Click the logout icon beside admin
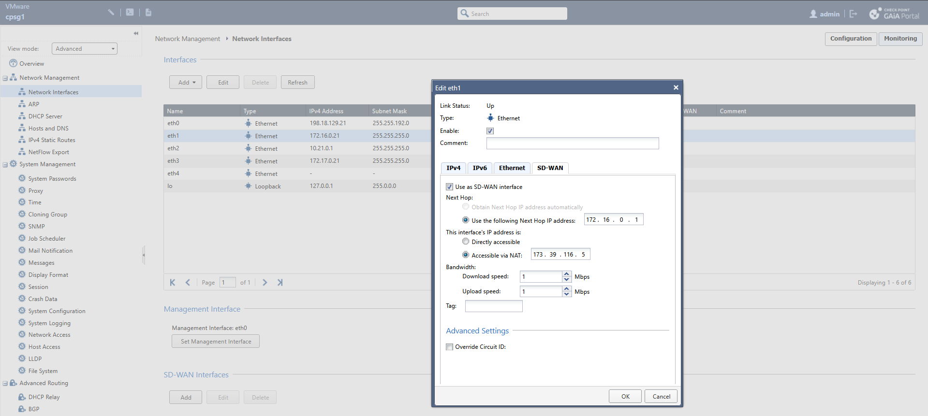 point(853,14)
